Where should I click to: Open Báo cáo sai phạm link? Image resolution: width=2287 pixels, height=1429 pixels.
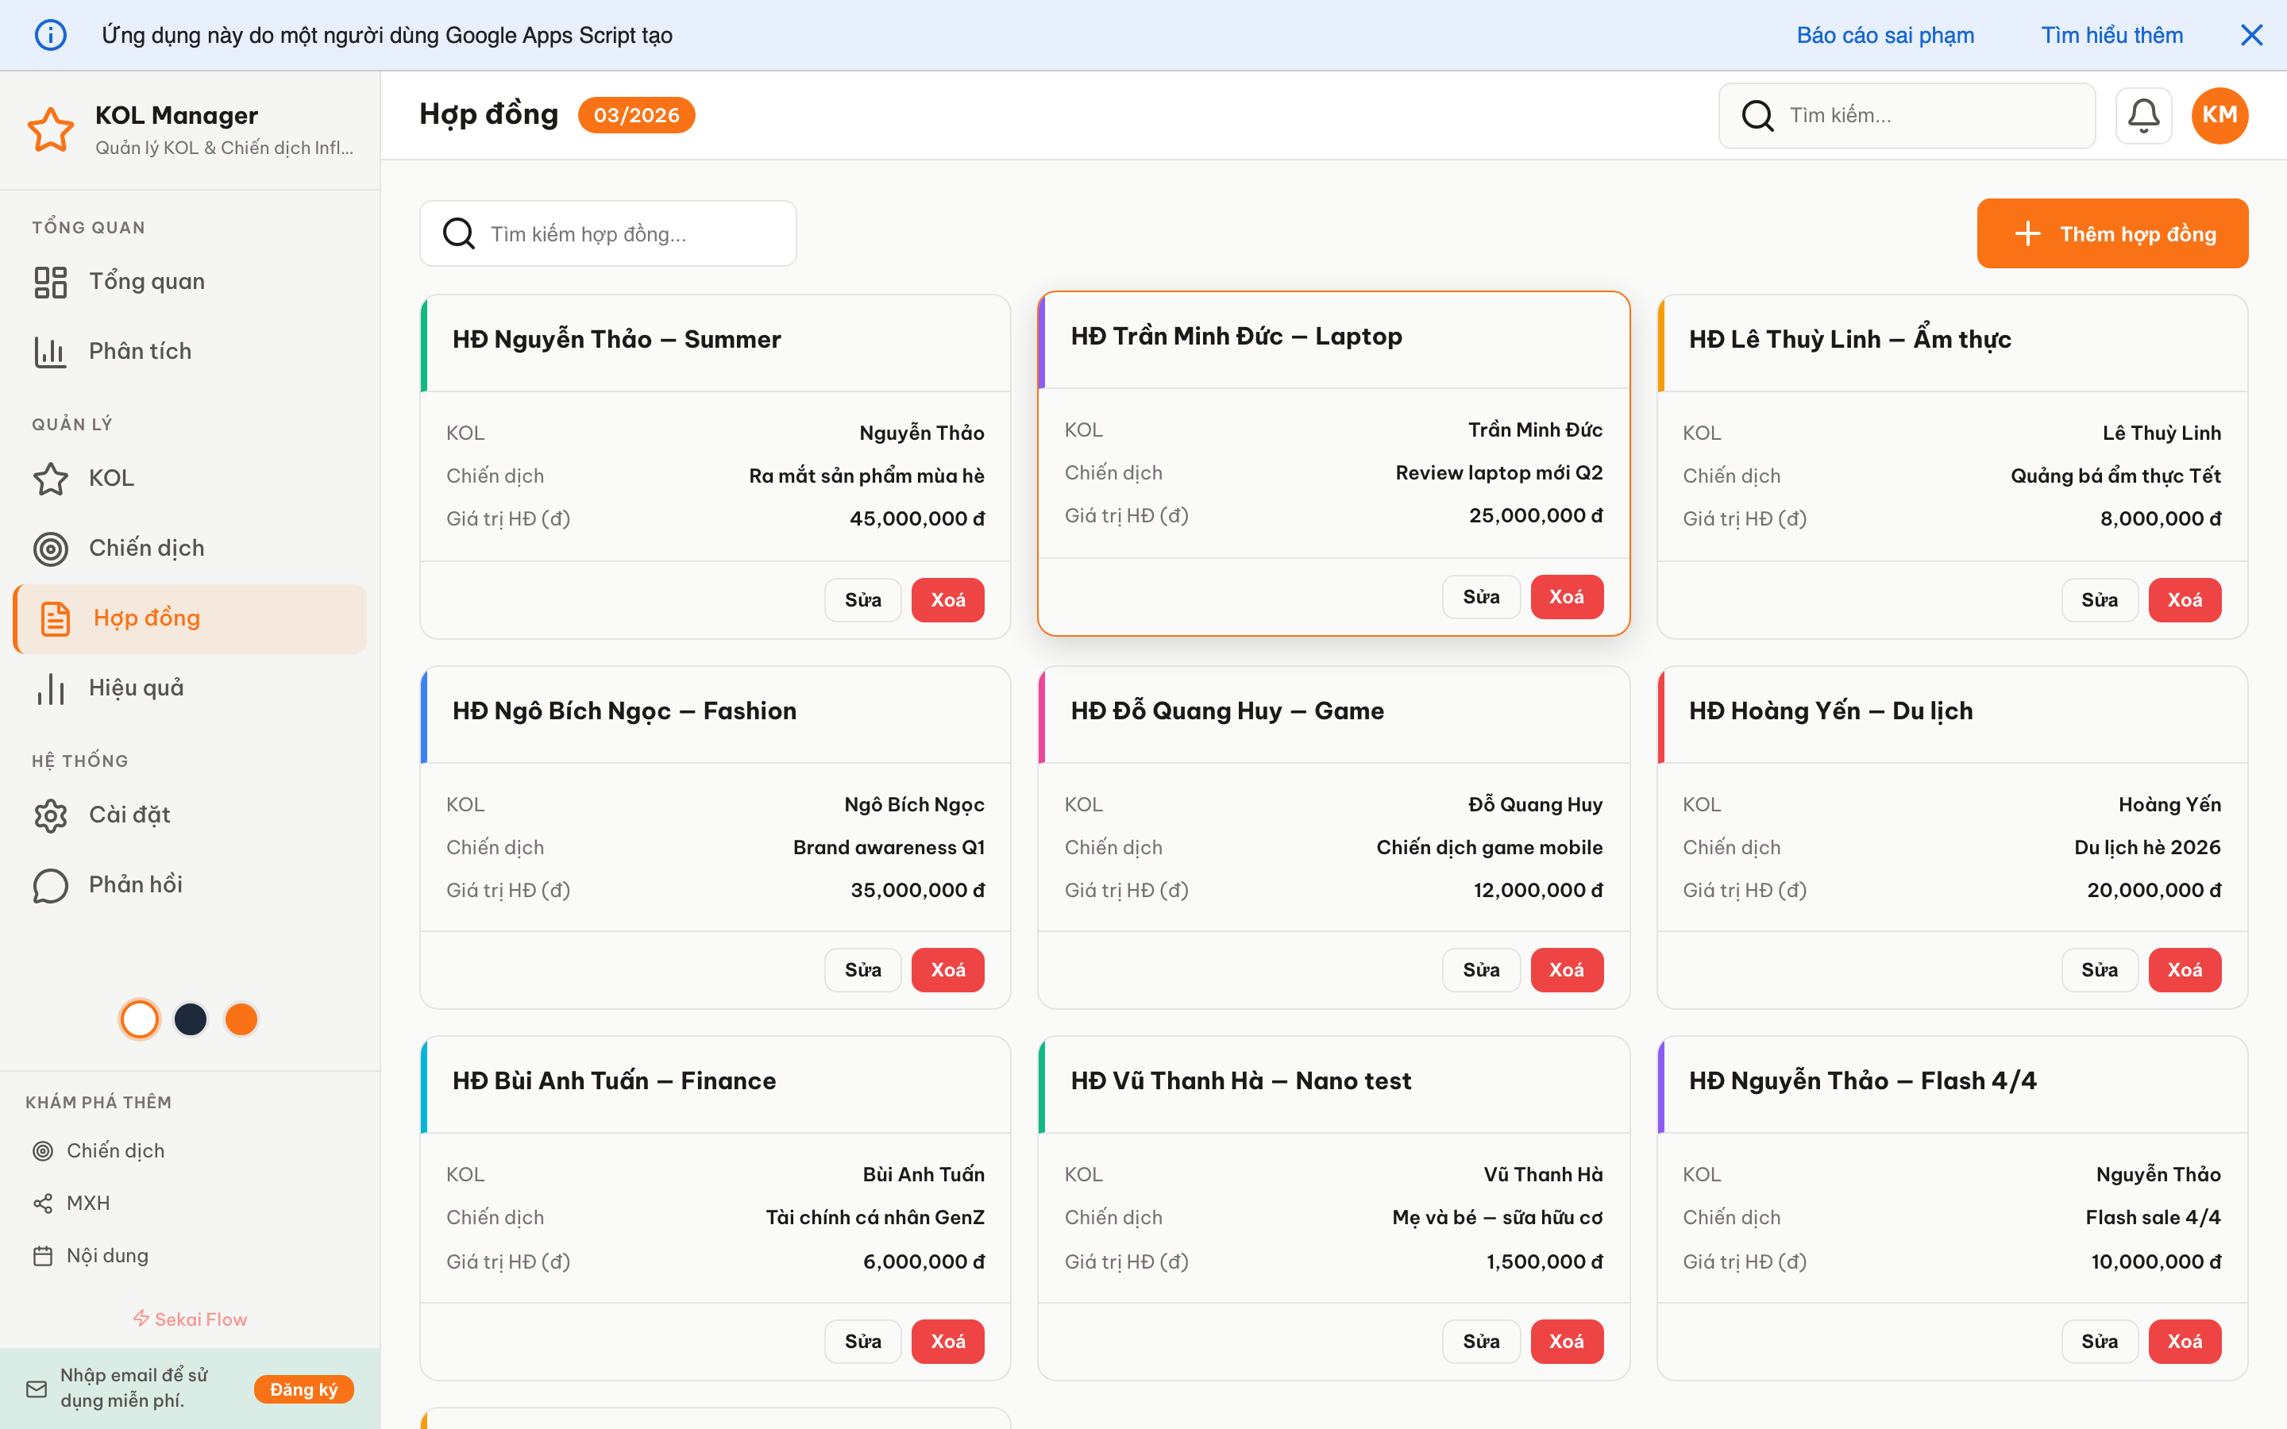coord(1885,35)
